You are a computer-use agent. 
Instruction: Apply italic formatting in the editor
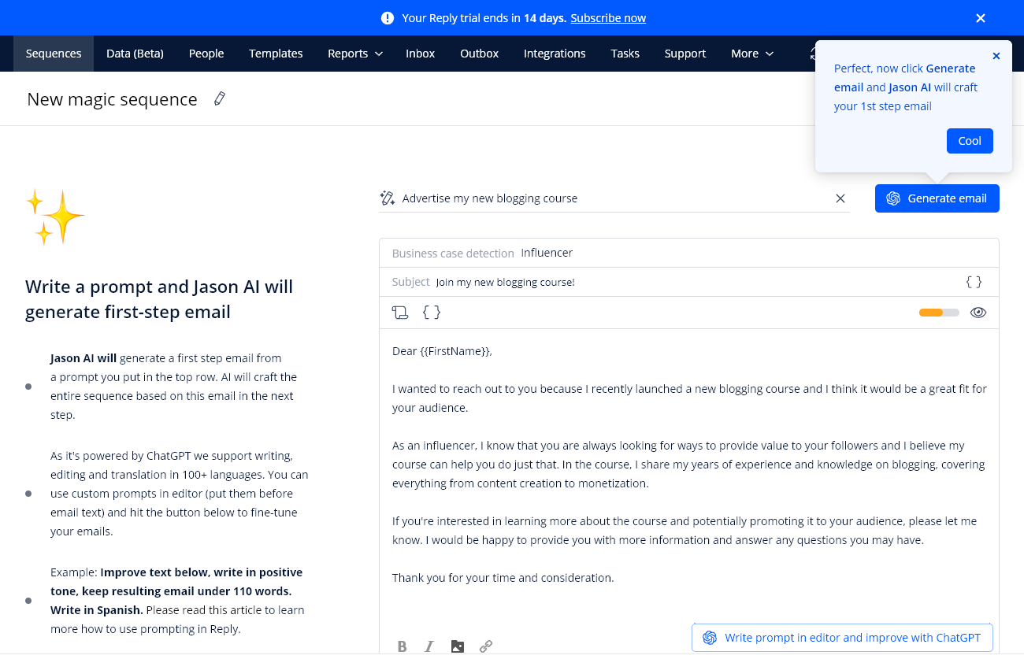point(429,646)
